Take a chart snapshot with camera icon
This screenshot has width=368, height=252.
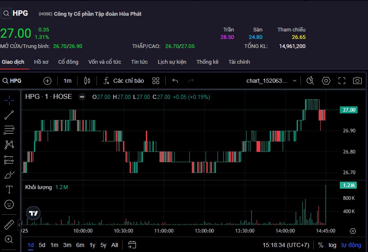tap(357, 81)
